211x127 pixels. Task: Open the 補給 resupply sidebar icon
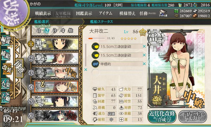pyautogui.click(x=6, y=54)
